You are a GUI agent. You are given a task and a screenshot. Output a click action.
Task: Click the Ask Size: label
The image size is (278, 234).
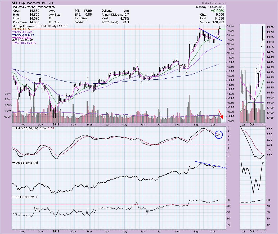pos(55,15)
